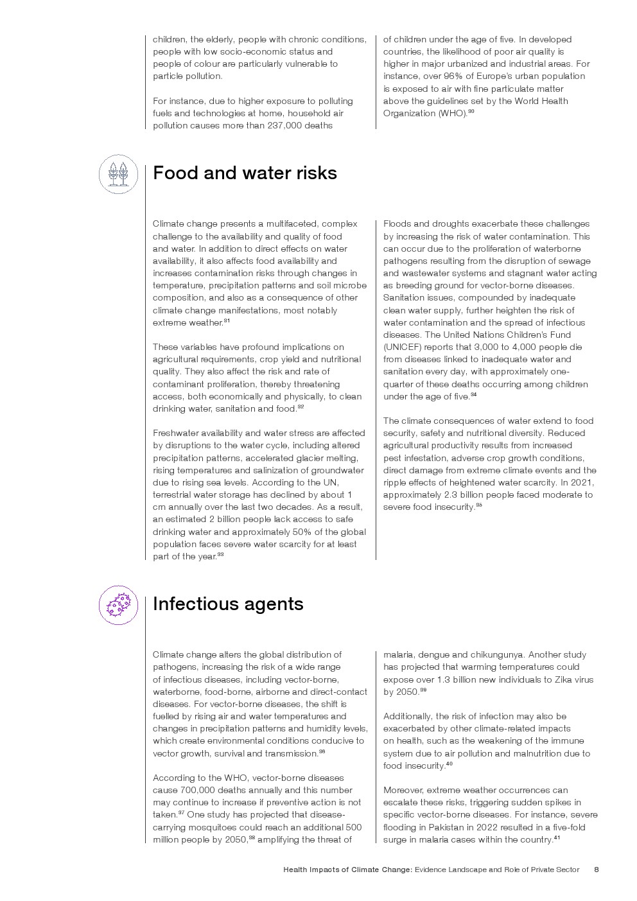637x901 pixels.
Task: Follow footnote 32 after 'sanitation and food'
Action: tap(301, 407)
